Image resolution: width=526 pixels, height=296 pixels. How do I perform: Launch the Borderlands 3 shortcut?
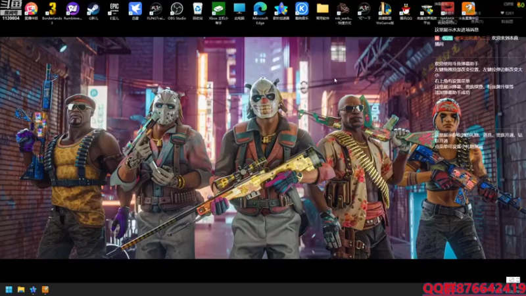[52, 12]
